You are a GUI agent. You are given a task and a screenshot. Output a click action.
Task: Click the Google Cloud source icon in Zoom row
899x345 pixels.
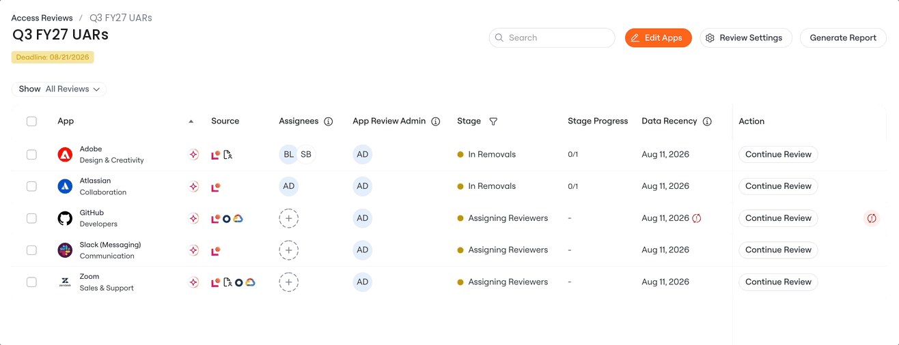coord(250,282)
